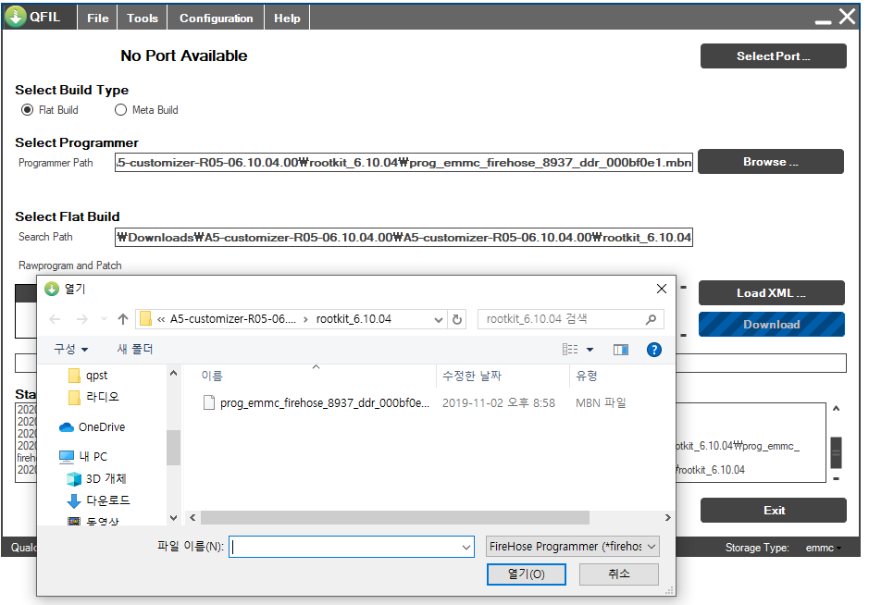
Task: Select 3D 개체 in navigation pane
Action: click(x=96, y=478)
